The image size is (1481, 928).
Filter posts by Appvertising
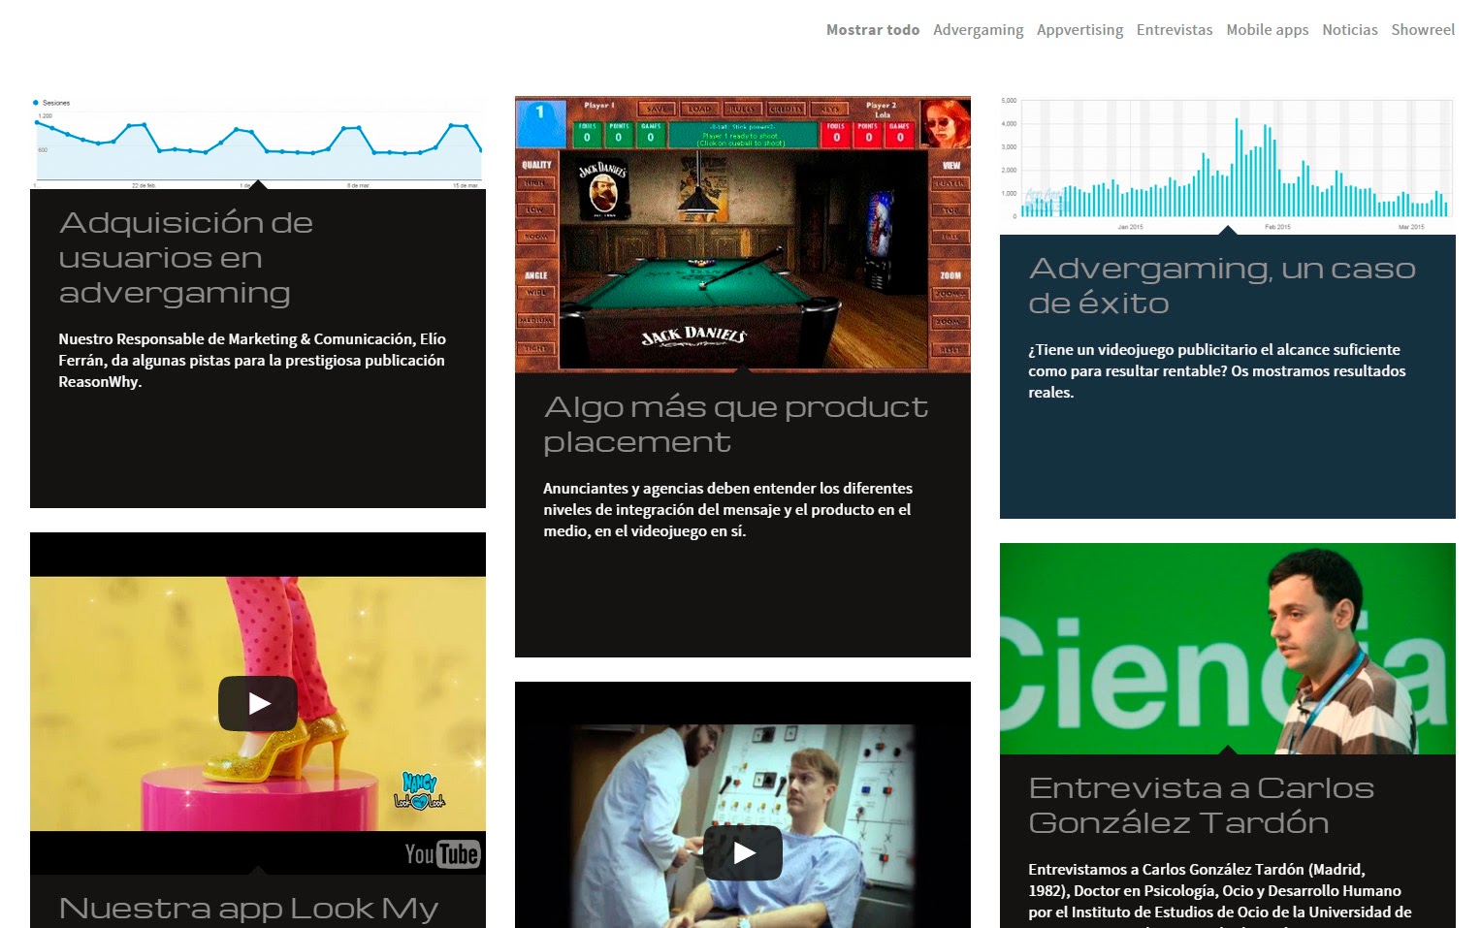click(1080, 30)
